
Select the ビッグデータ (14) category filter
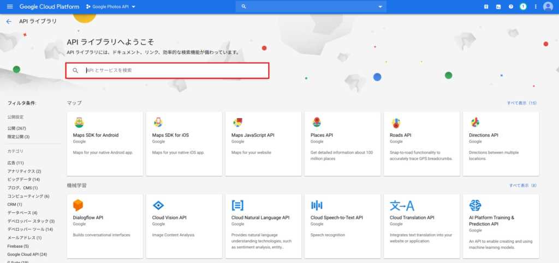(x=23, y=179)
